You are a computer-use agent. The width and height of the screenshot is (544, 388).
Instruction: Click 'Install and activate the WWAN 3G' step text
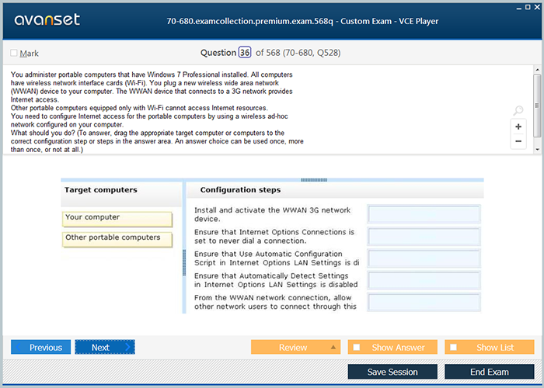pyautogui.click(x=272, y=214)
